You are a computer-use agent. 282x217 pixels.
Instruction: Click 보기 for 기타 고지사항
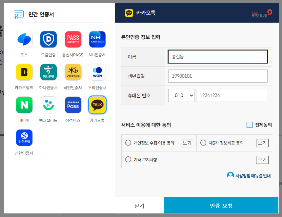[262, 160]
